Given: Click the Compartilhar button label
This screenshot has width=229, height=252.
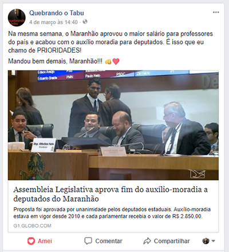Looking at the screenshot, I should click(x=172, y=241).
